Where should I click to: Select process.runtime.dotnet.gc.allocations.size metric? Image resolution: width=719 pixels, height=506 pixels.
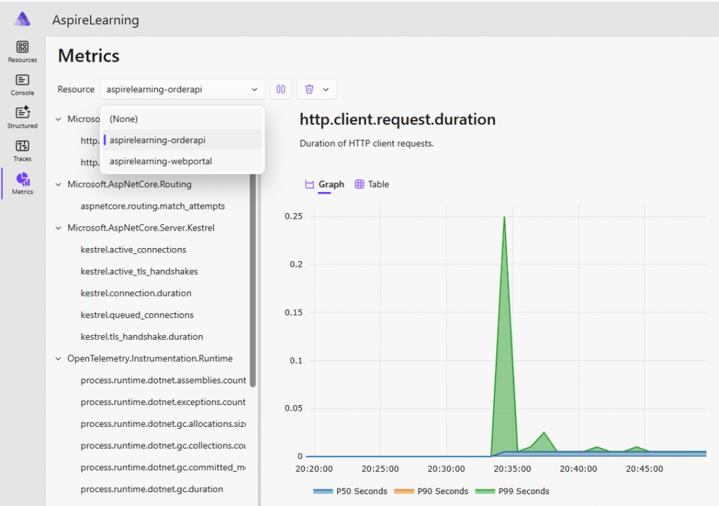(x=163, y=423)
